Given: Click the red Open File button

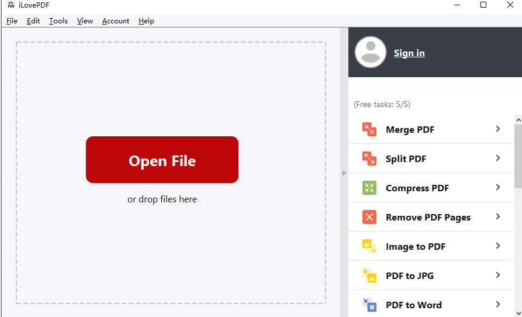Looking at the screenshot, I should (x=162, y=160).
